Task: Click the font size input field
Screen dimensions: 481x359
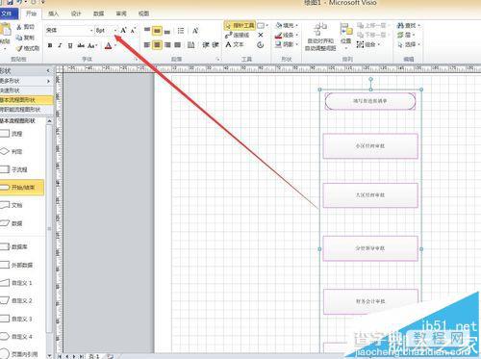Action: pos(104,31)
